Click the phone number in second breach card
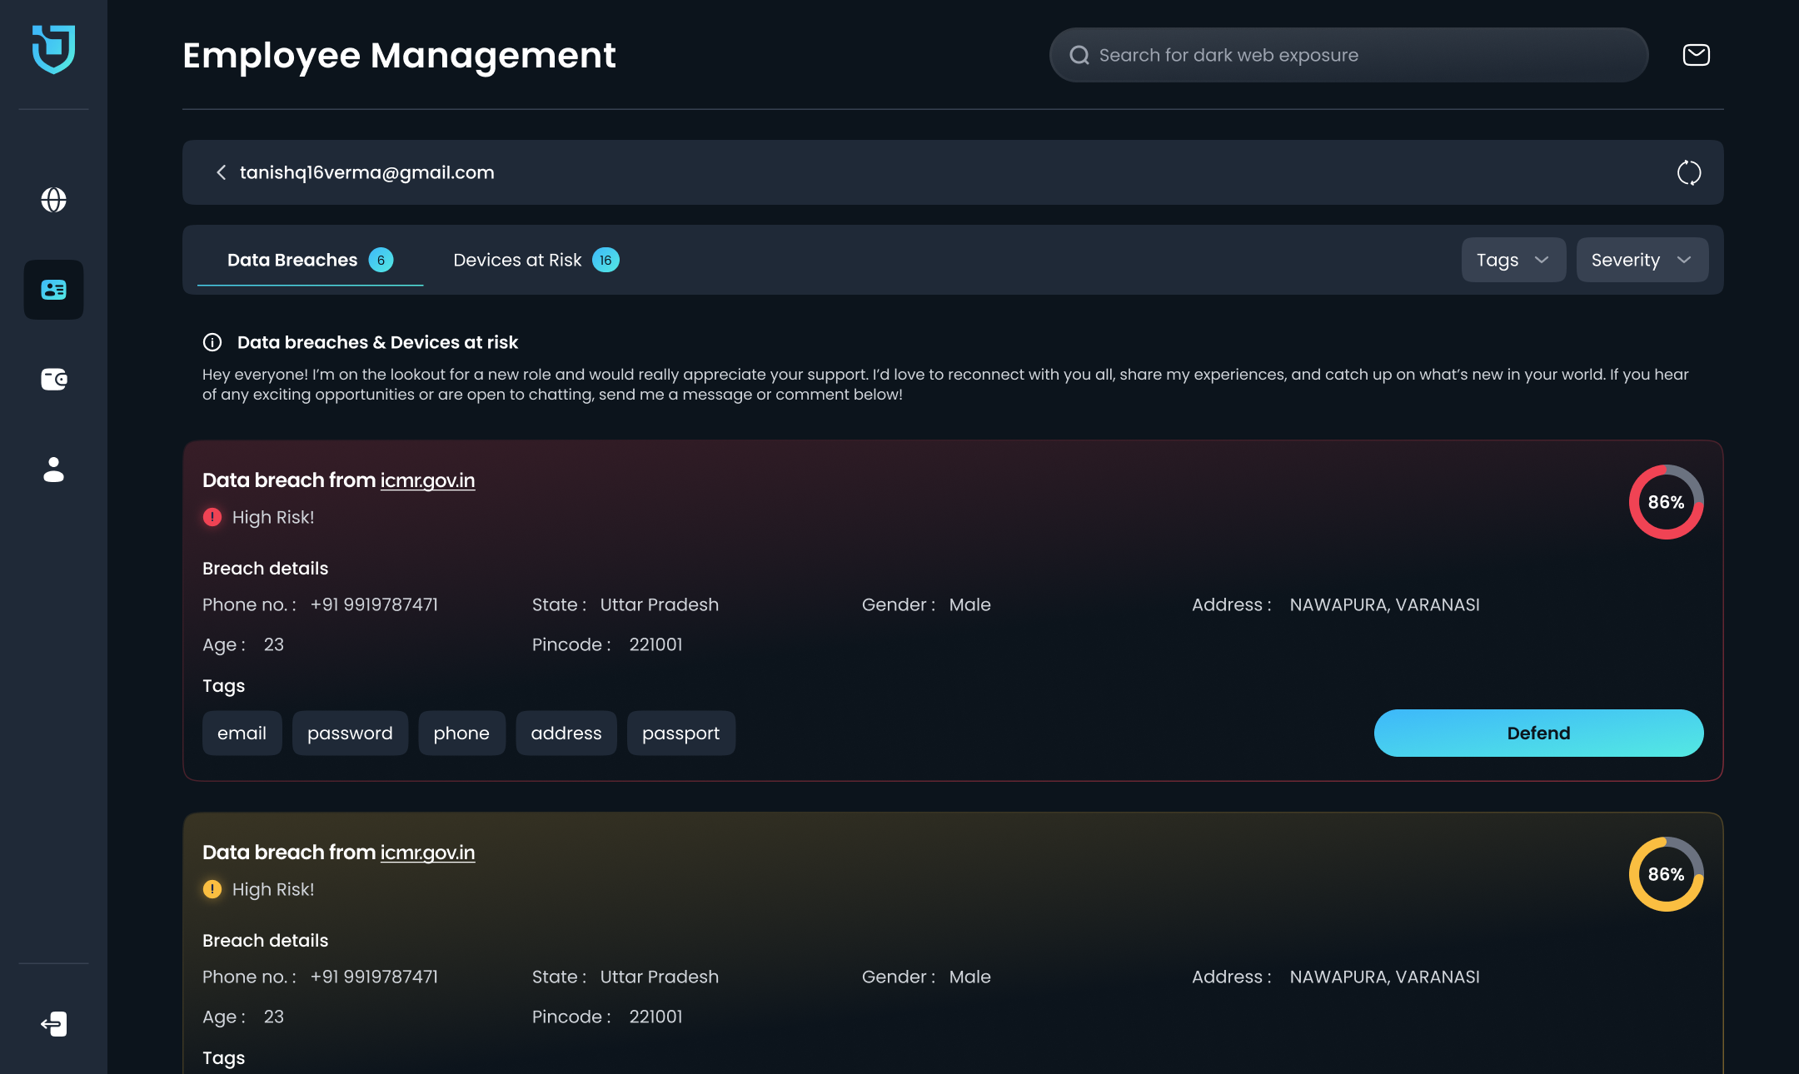 pyautogui.click(x=374, y=977)
